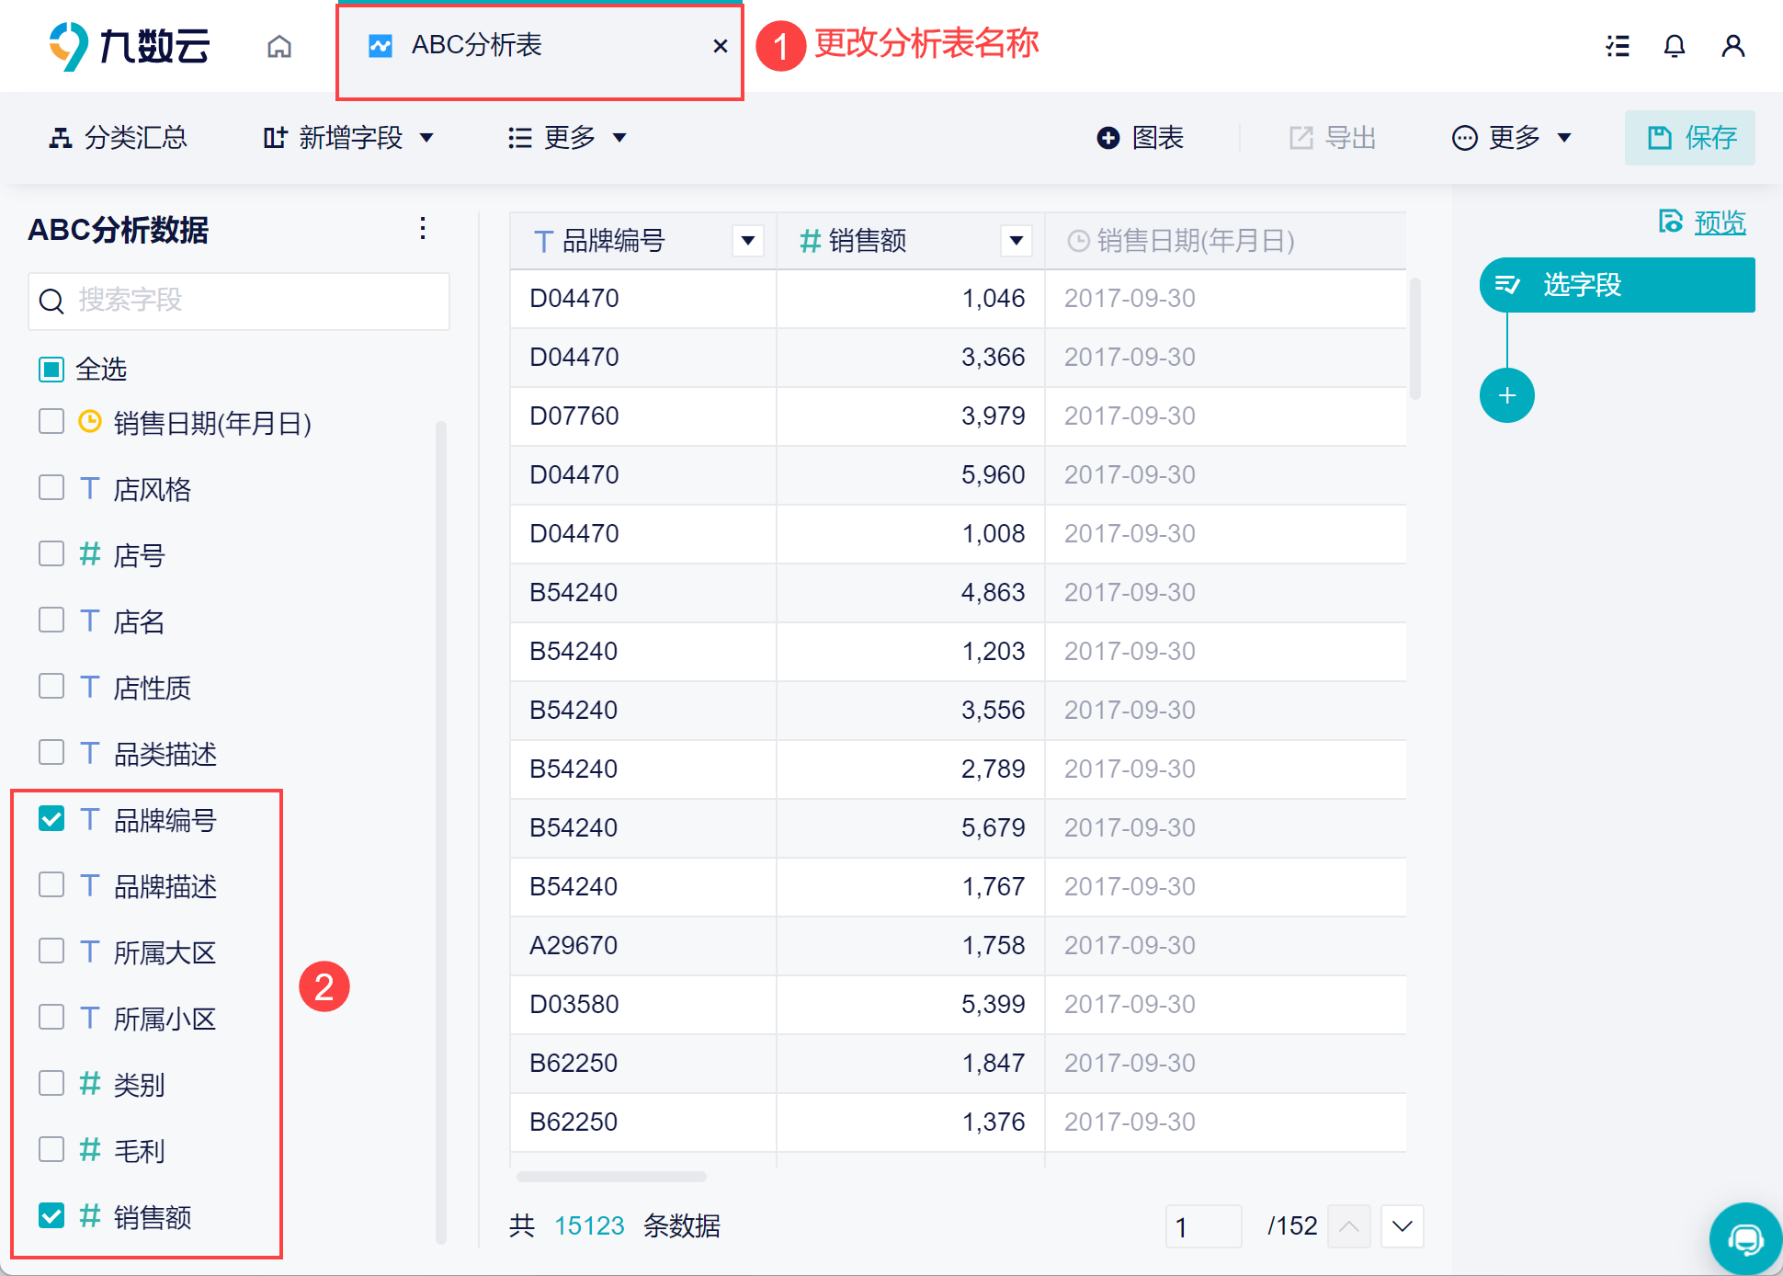
Task: Add a chart with 图表 button
Action: click(x=1140, y=138)
